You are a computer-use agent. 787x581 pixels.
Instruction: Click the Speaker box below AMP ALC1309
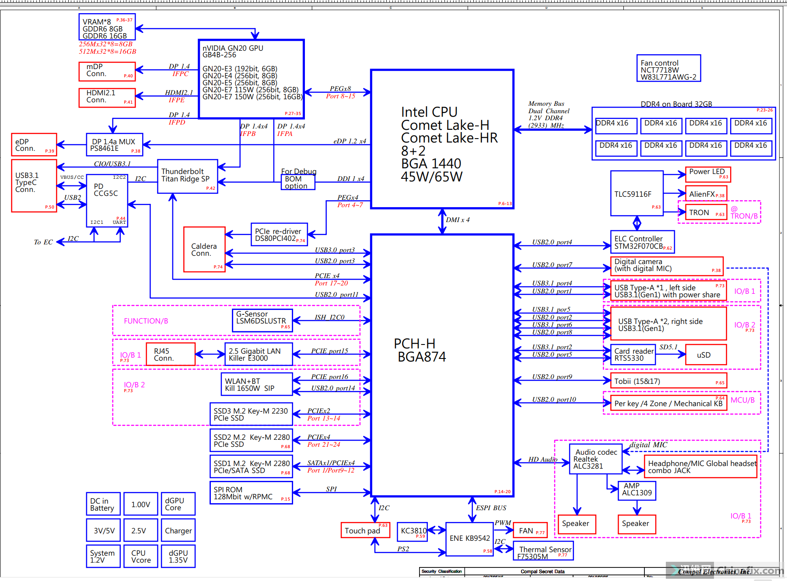click(637, 525)
